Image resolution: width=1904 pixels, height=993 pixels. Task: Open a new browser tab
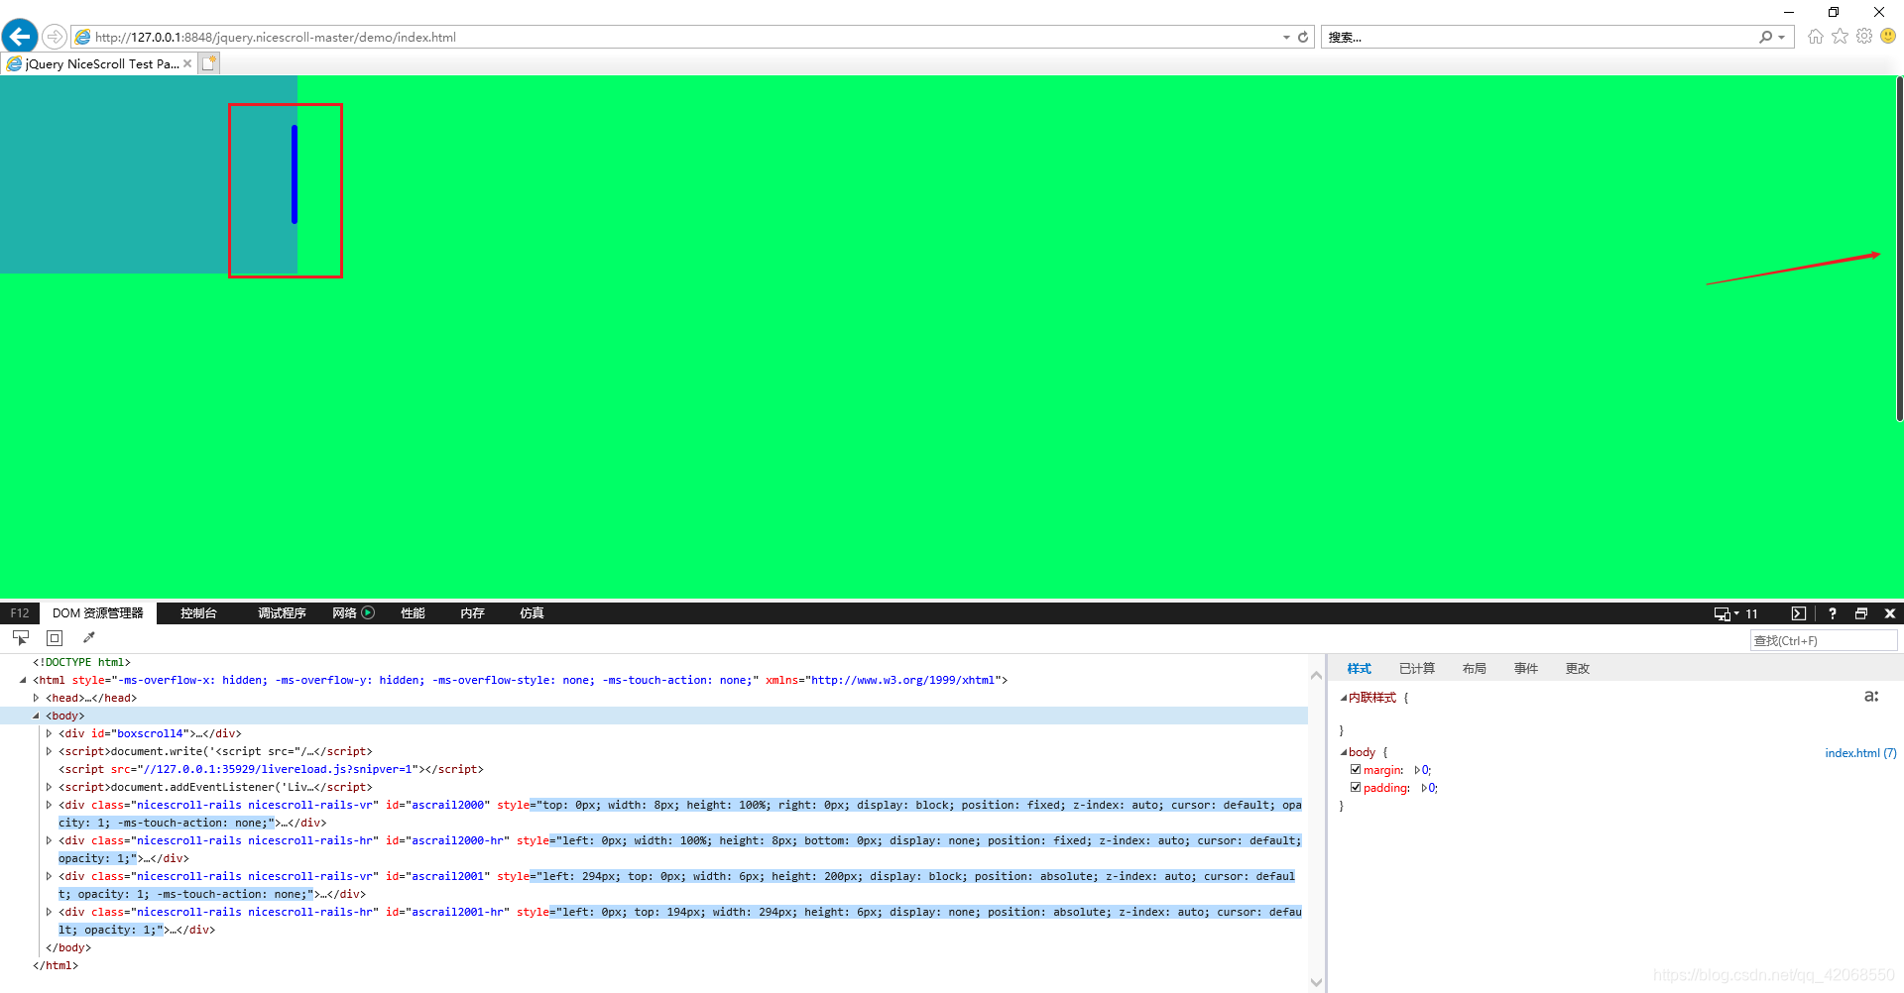click(208, 63)
